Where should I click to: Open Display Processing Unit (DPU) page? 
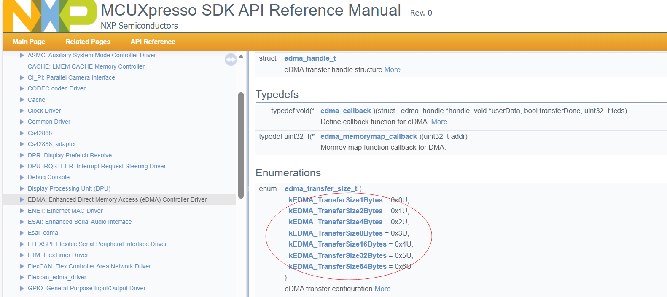pyautogui.click(x=69, y=188)
